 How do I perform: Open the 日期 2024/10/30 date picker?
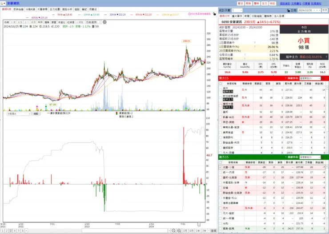(x=309, y=10)
